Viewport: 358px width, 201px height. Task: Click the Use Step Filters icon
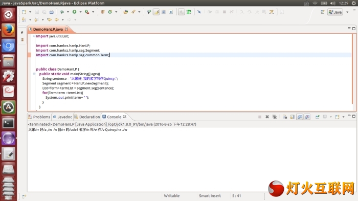click(272, 12)
